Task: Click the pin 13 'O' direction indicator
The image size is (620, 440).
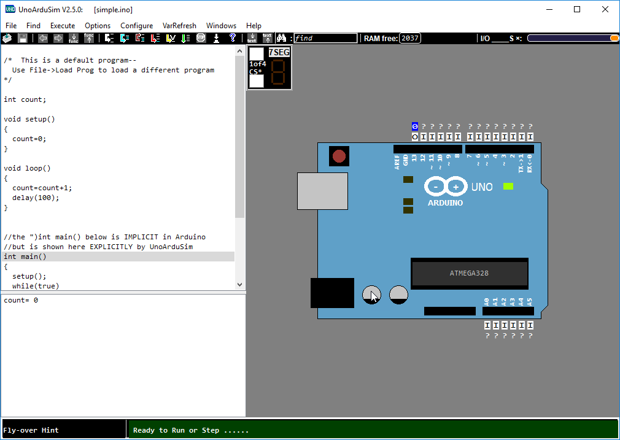Action: (x=415, y=137)
